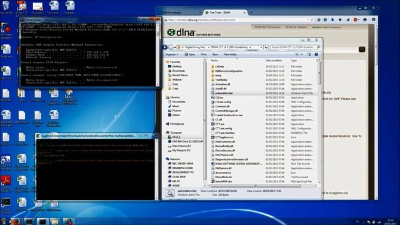Viewport: 400px width, 225px height.
Task: Open the recent pages dropdown beside forward arrow
Action: pos(175,47)
